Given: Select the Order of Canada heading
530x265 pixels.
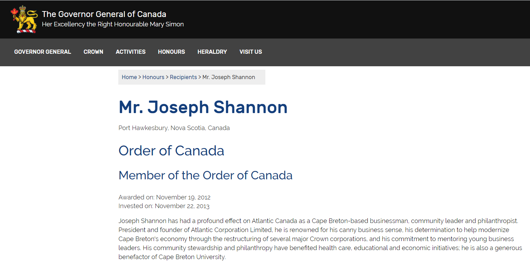Looking at the screenshot, I should tap(171, 151).
